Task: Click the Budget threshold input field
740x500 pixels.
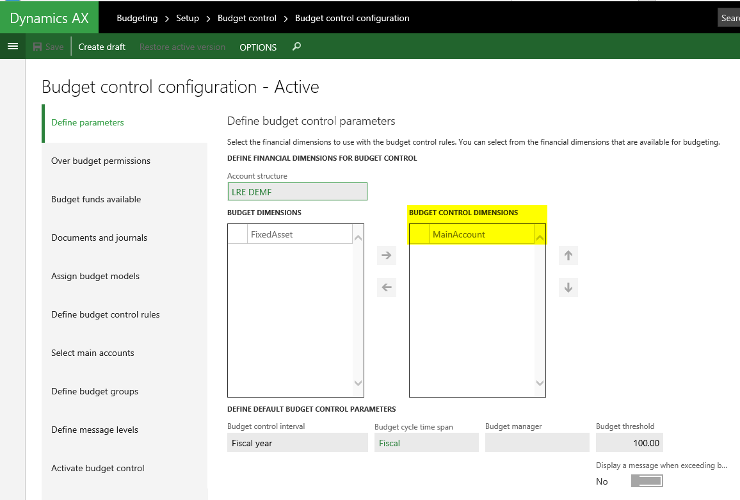Action: pyautogui.click(x=629, y=443)
